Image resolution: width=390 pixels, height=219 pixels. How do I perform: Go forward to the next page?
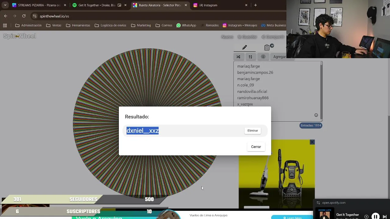[15, 16]
